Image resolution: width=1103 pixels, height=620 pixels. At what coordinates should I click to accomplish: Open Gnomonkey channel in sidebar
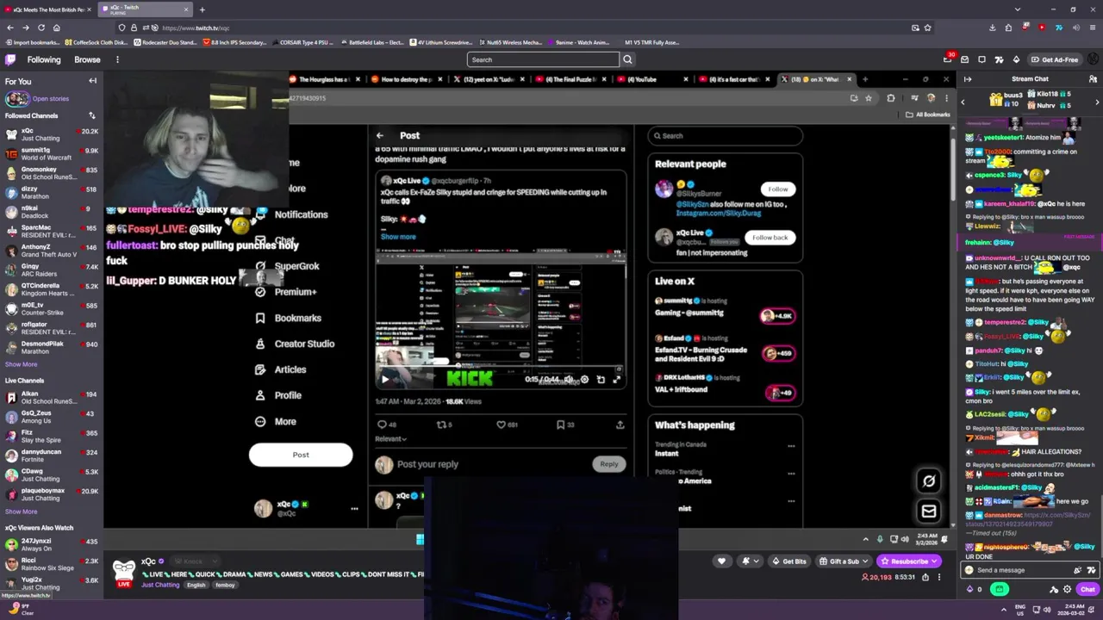tap(52, 173)
